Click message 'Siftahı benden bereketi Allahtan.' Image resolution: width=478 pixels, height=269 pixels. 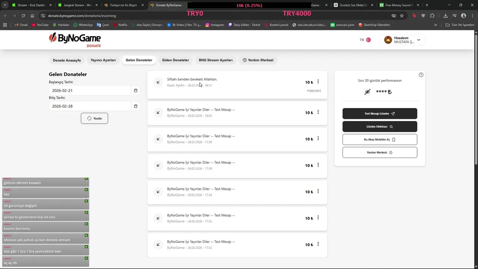click(x=192, y=79)
